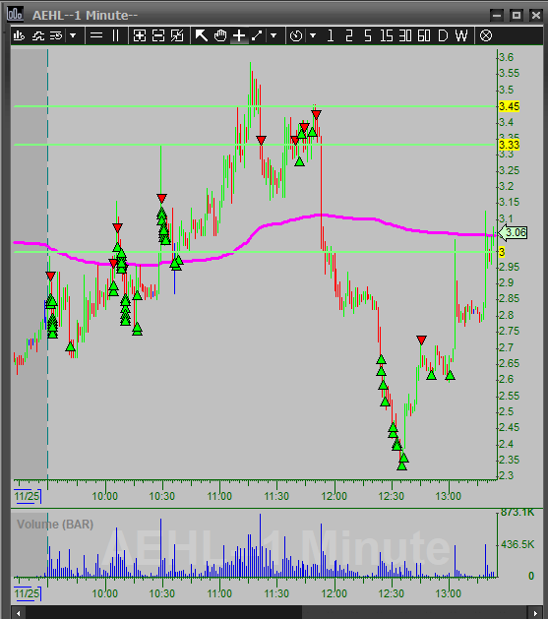
Task: Expand the dropdown arrow after the chart style icons
Action: tap(73, 36)
